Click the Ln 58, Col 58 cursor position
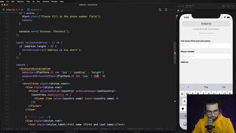 pyautogui.click(x=85, y=129)
